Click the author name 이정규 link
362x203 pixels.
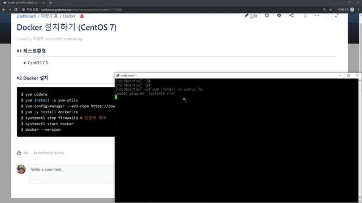(x=38, y=39)
